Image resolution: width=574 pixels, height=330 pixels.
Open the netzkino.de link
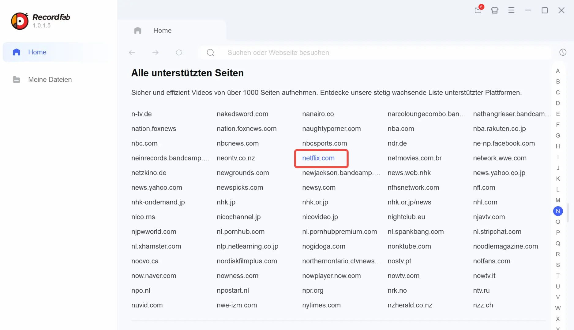coord(149,173)
